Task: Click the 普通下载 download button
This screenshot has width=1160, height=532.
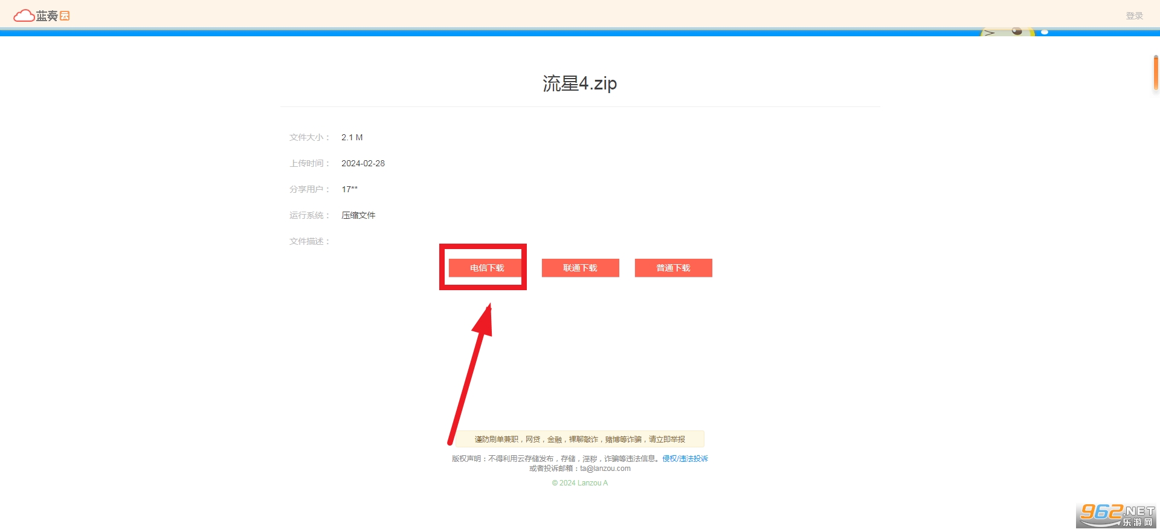Action: [673, 268]
